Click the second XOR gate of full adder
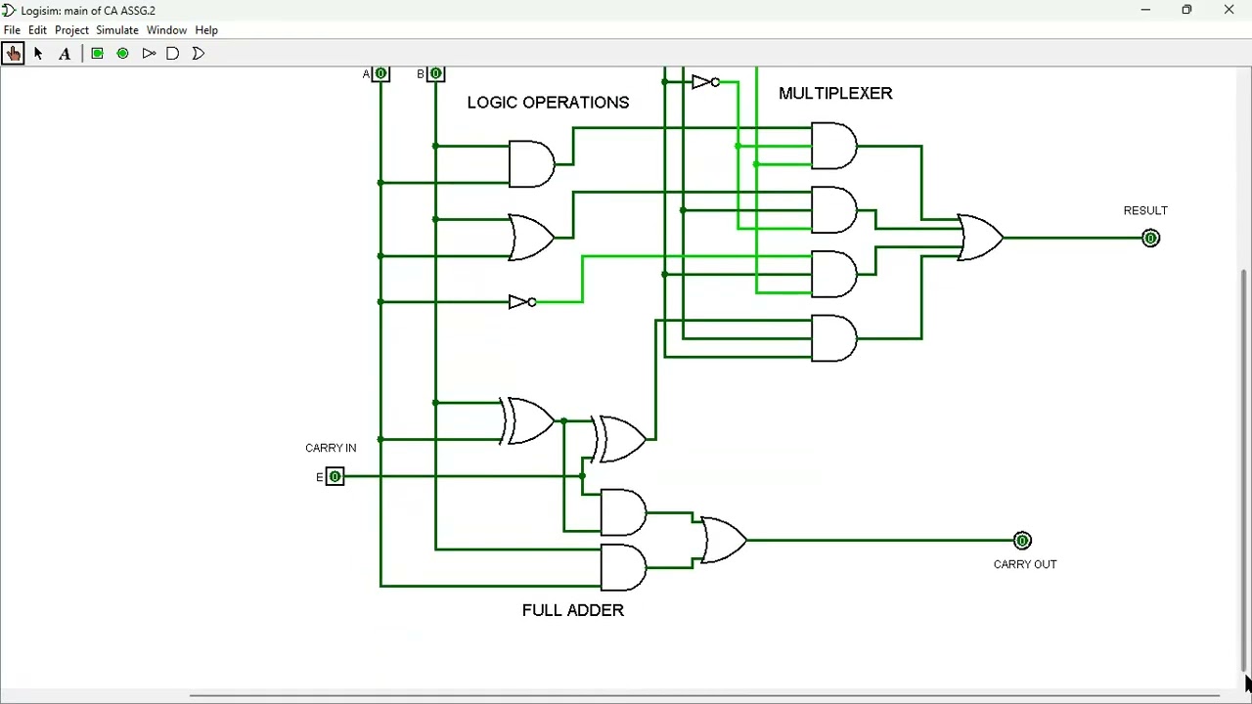The image size is (1252, 704). pos(620,439)
